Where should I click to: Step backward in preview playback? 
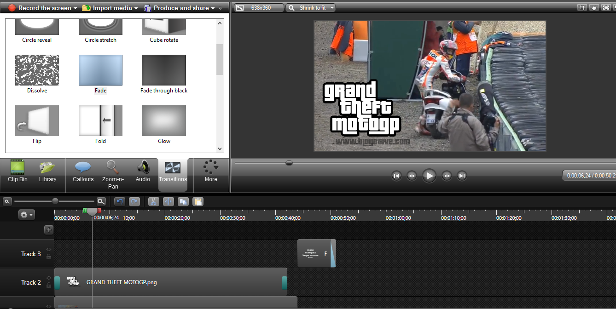point(412,176)
